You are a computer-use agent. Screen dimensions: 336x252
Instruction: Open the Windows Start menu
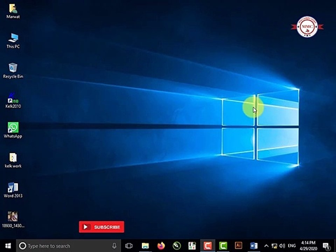point(8,246)
